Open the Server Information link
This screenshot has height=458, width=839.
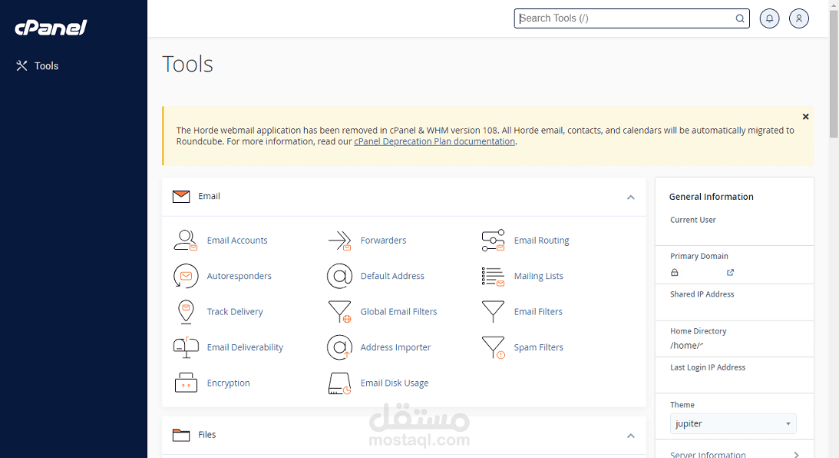pos(708,455)
